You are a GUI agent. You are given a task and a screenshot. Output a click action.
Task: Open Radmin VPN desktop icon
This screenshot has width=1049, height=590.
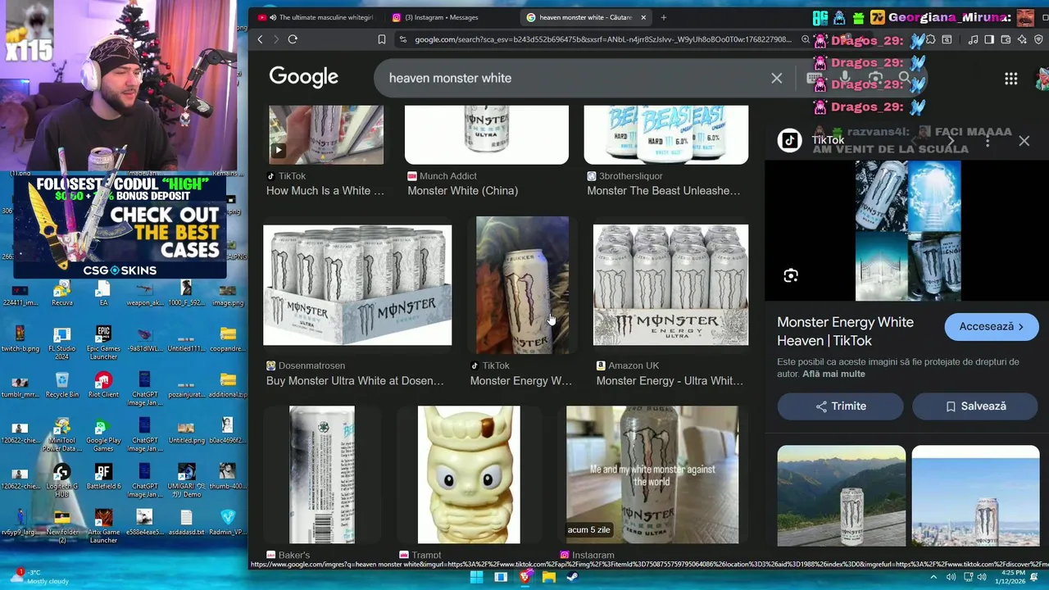(227, 524)
